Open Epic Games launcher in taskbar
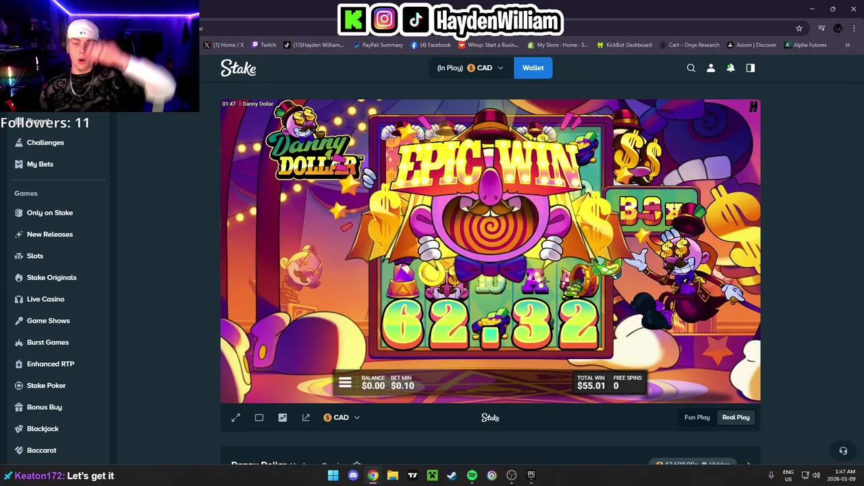864x486 pixels. [x=531, y=475]
